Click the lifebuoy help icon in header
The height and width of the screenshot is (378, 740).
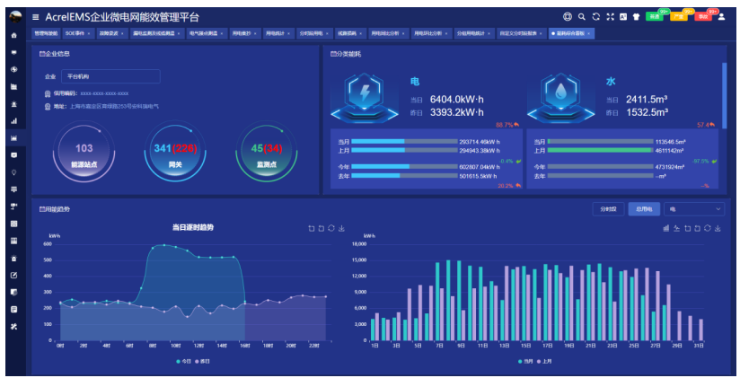point(568,17)
